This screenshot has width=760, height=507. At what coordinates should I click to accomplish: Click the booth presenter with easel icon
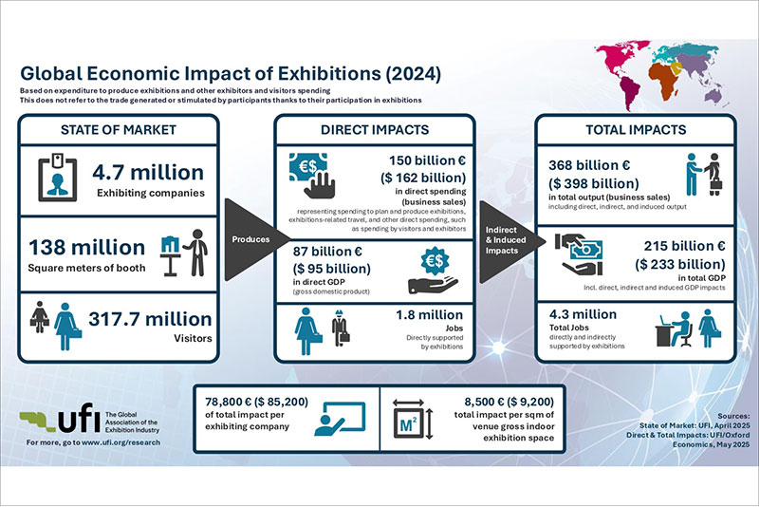pos(185,252)
